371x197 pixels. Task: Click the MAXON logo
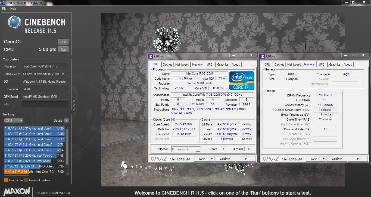point(17,191)
